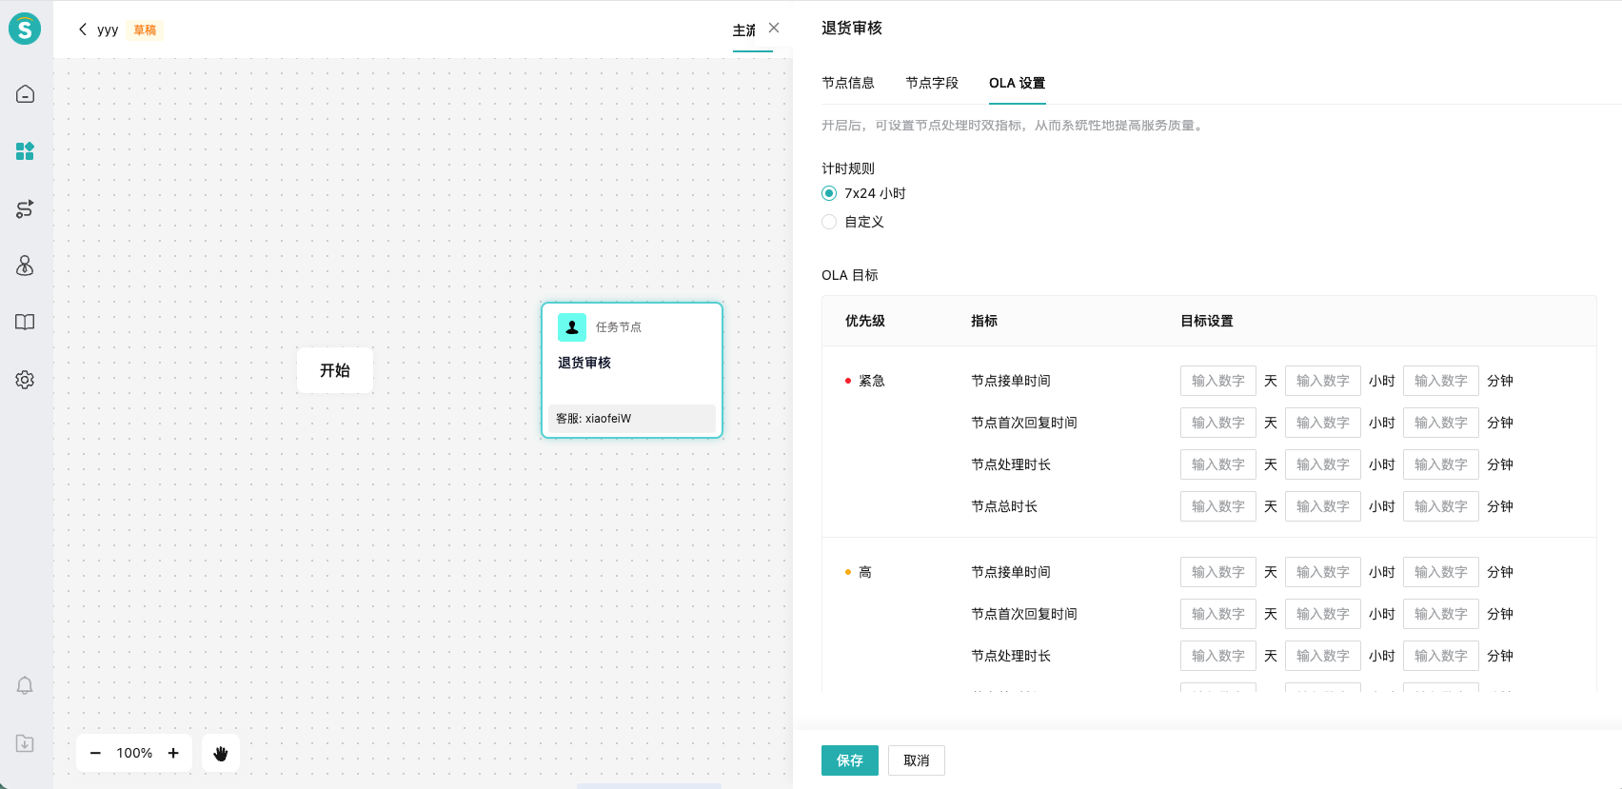Select the 7x24 小时 radio option
1622x789 pixels.
click(x=829, y=193)
